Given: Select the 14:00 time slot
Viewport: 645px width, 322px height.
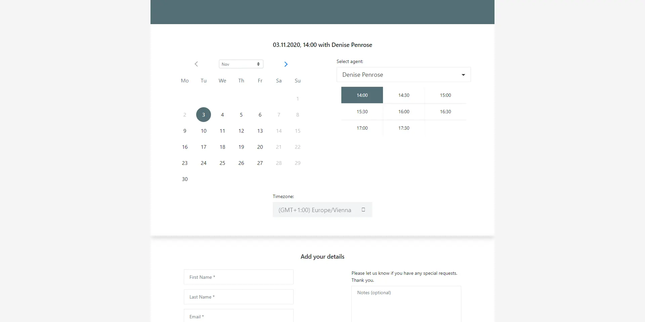Looking at the screenshot, I should click(x=362, y=95).
